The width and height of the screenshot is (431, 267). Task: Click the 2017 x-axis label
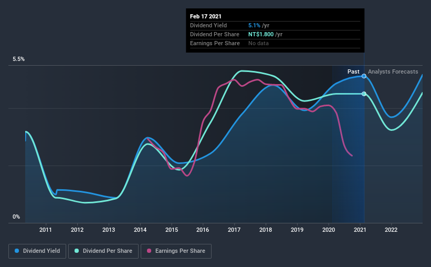point(234,230)
